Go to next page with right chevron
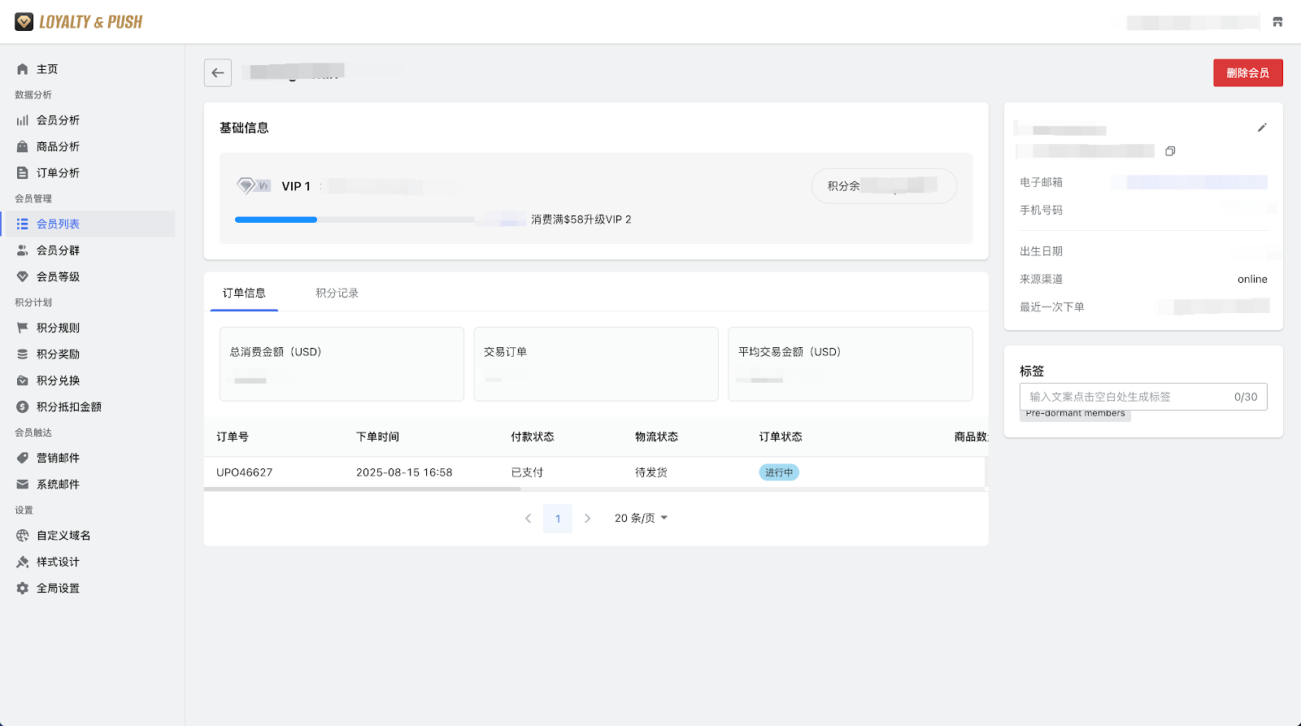 (587, 519)
